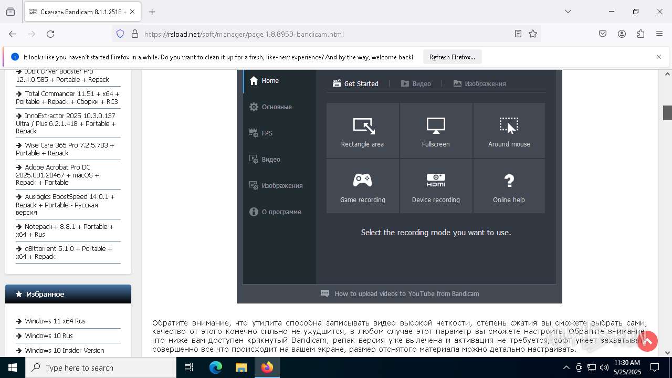Click the page vertical scrollbar thumb

[x=667, y=112]
